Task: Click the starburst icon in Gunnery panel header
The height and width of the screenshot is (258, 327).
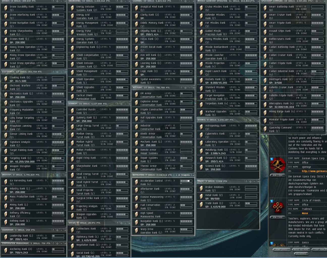Action: pos(118,104)
